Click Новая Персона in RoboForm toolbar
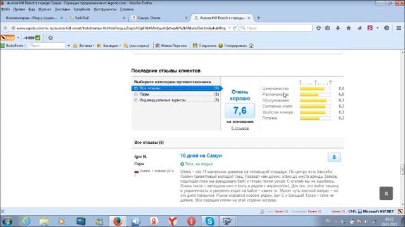This screenshot has height=227, width=405. click(171, 45)
